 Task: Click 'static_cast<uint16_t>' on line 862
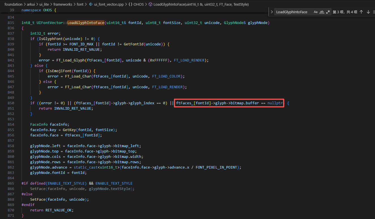coord(96,167)
